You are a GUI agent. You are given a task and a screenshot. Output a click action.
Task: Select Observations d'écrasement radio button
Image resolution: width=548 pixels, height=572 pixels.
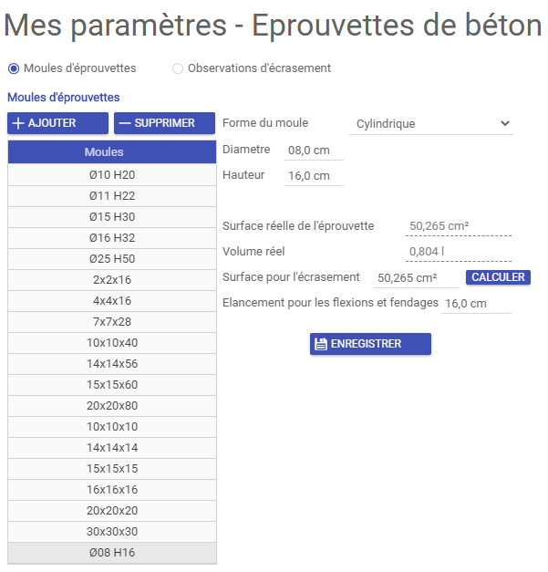(178, 68)
